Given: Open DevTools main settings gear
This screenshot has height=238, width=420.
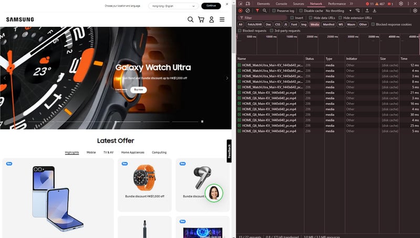Looking at the screenshot, I should click(401, 4).
